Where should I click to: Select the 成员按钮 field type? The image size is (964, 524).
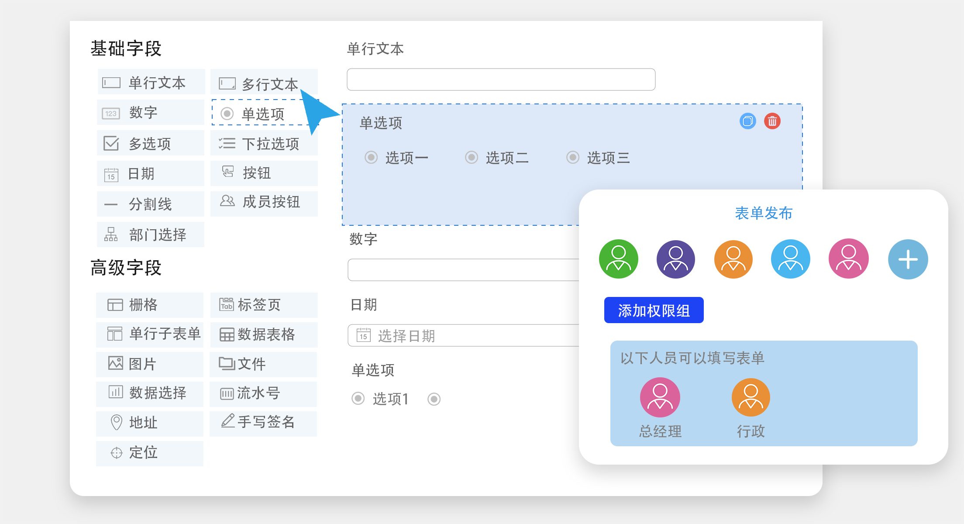click(x=264, y=202)
